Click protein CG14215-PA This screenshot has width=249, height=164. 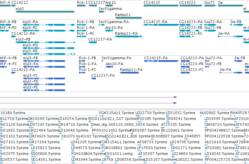click(x=161, y=61)
